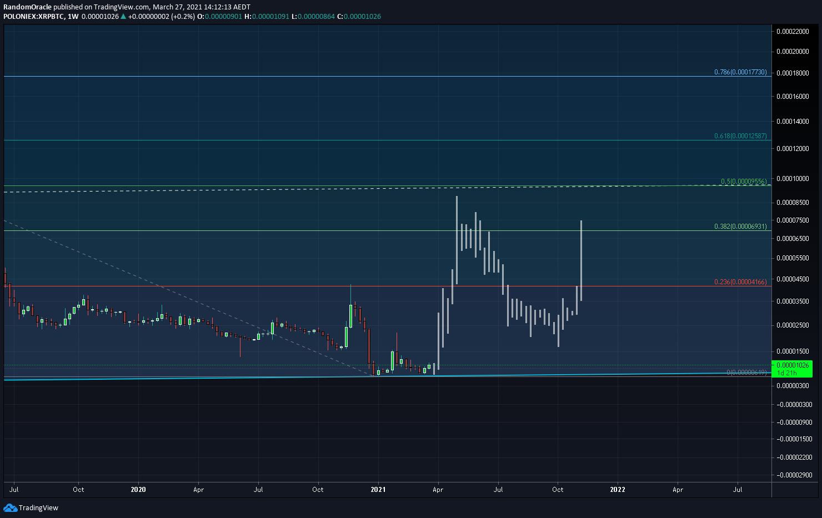
Task: Click the tallest gray projected bar near April 2021
Action: (457, 240)
